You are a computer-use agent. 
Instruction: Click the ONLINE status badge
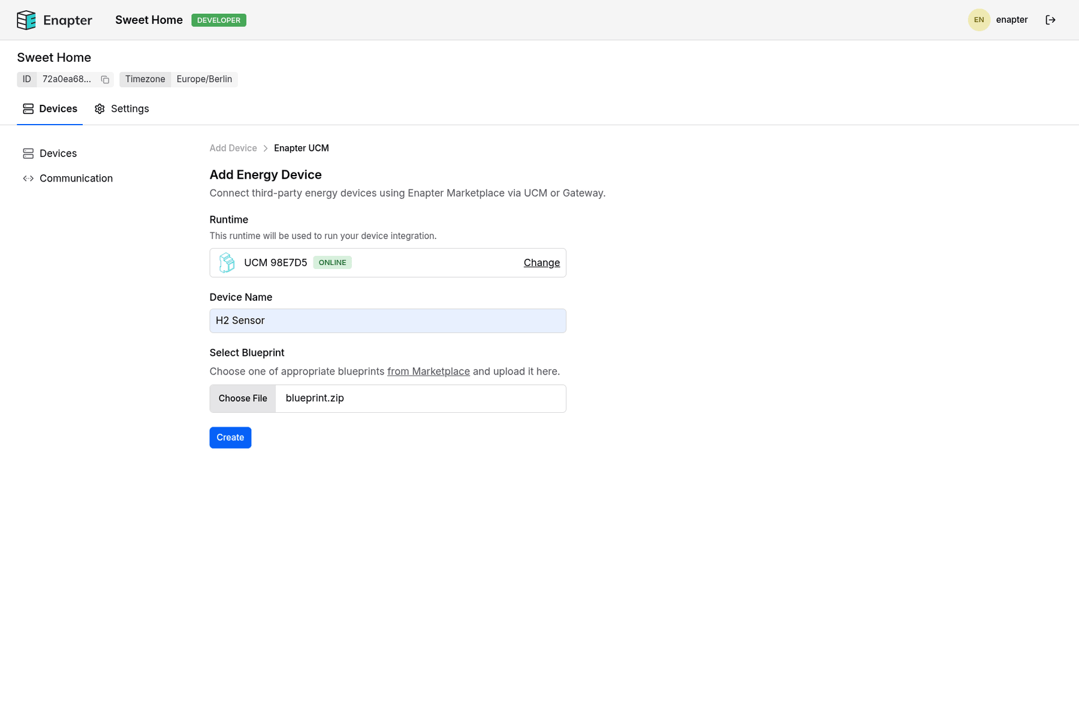pos(332,262)
